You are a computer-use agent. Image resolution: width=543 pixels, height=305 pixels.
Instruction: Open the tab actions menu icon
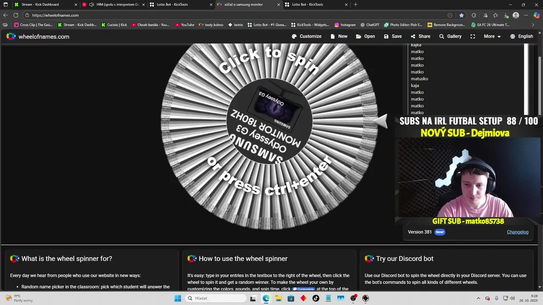coord(6,5)
